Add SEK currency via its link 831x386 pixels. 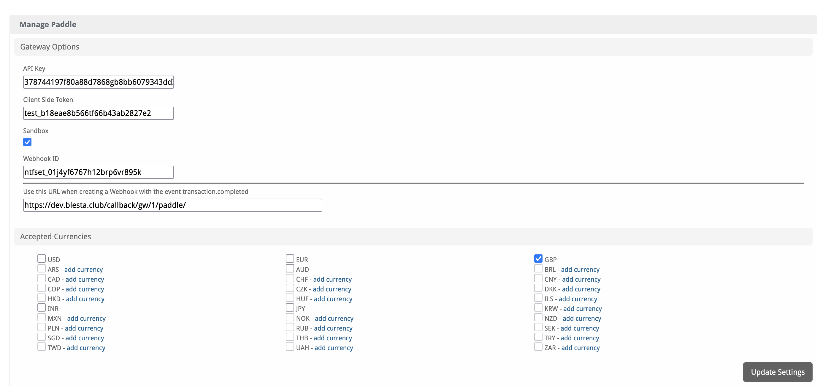(580, 328)
